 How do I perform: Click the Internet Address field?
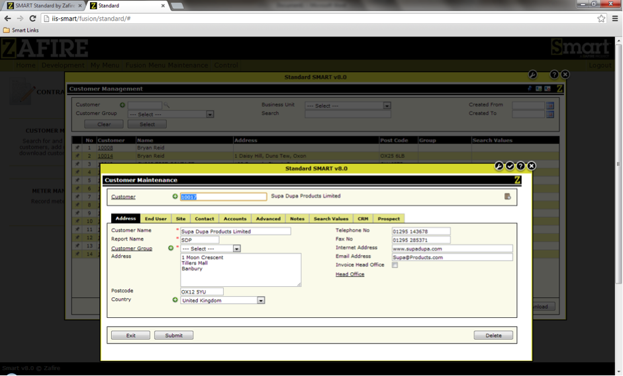(x=452, y=248)
